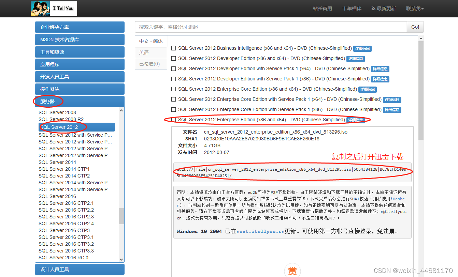Check Developer Edition with Service Pack 1 (x86) checkbox
The width and height of the screenshot is (458, 277).
(x=174, y=79)
